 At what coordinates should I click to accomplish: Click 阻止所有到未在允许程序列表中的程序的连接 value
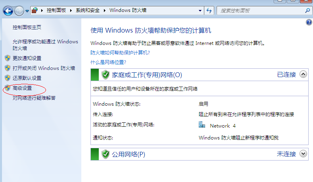246,114
